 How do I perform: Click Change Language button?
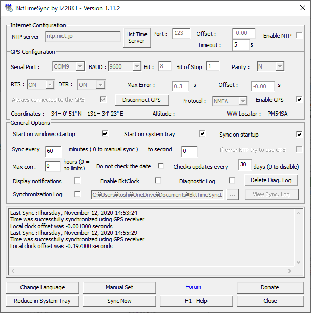coord(43,287)
